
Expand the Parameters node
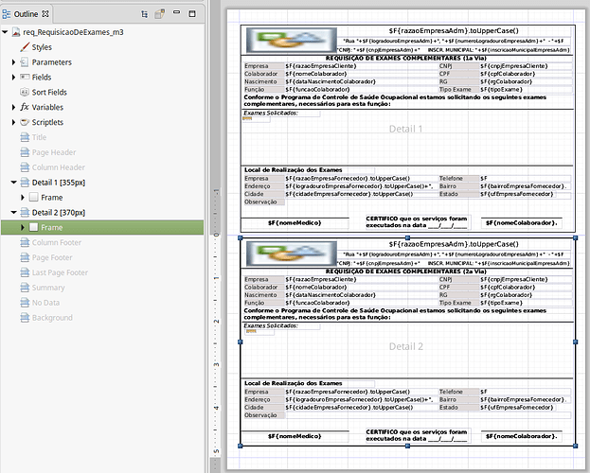(x=13, y=62)
